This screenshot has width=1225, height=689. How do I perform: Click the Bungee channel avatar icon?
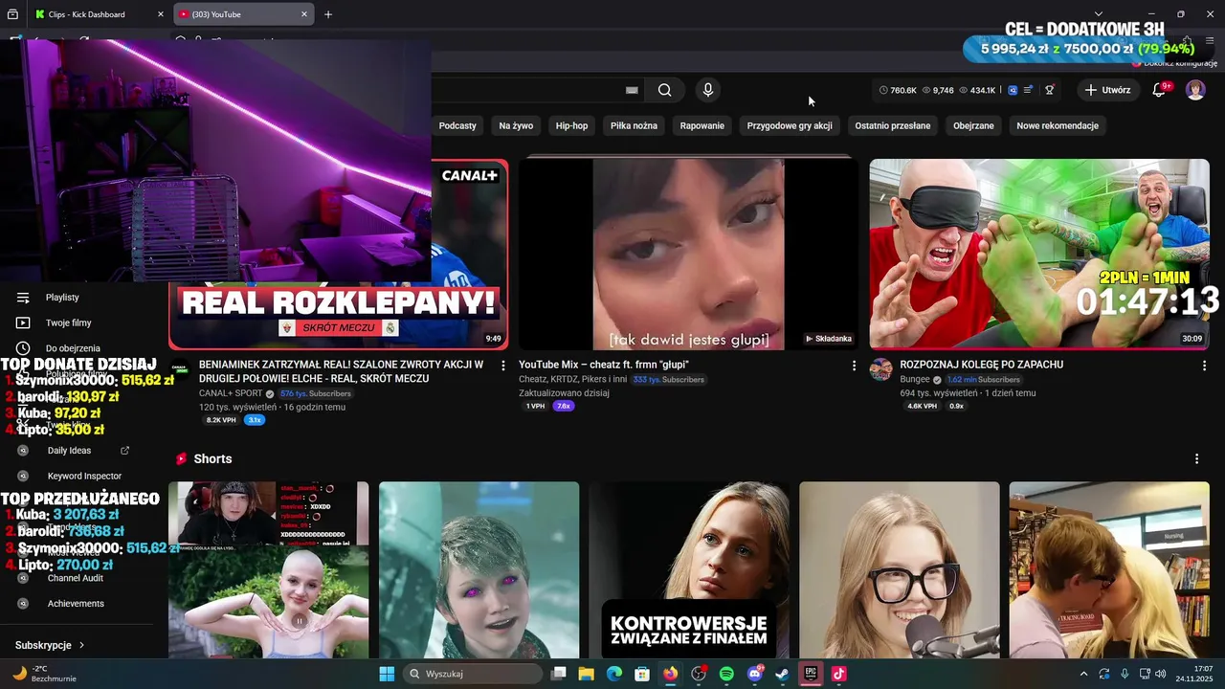coord(881,370)
